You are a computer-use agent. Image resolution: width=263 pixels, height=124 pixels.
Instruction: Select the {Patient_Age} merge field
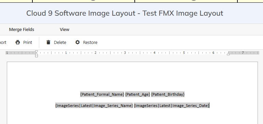[x=137, y=94]
